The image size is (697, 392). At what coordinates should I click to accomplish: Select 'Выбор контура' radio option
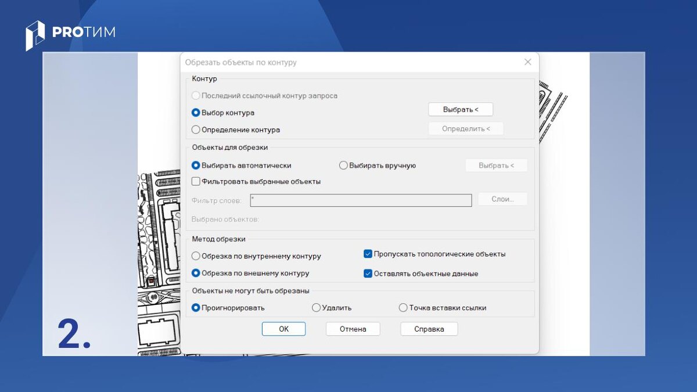pyautogui.click(x=196, y=113)
